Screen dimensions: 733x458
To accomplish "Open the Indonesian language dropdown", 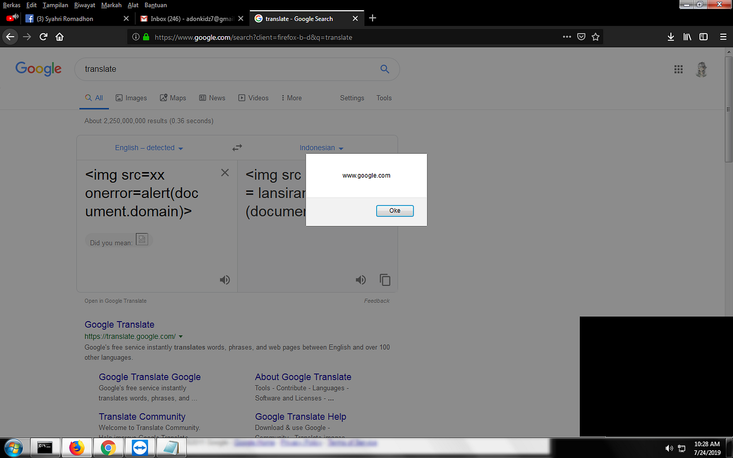I will (x=321, y=147).
